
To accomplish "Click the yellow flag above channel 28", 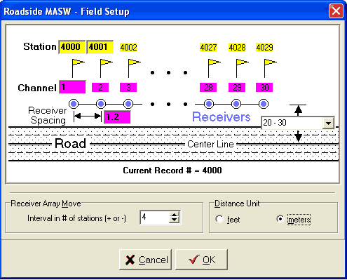I will (x=215, y=68).
